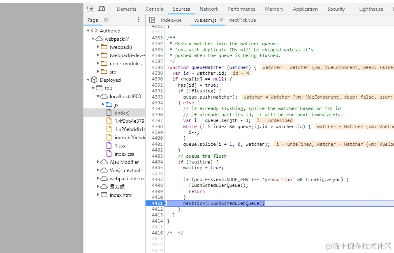Expand the js folder under localhost:4000
This screenshot has width=394, height=253.
point(103,104)
